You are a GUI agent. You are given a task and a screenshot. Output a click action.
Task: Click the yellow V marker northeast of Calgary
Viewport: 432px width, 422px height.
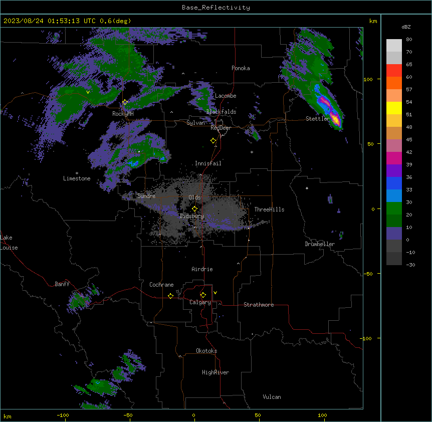pyautogui.click(x=215, y=293)
